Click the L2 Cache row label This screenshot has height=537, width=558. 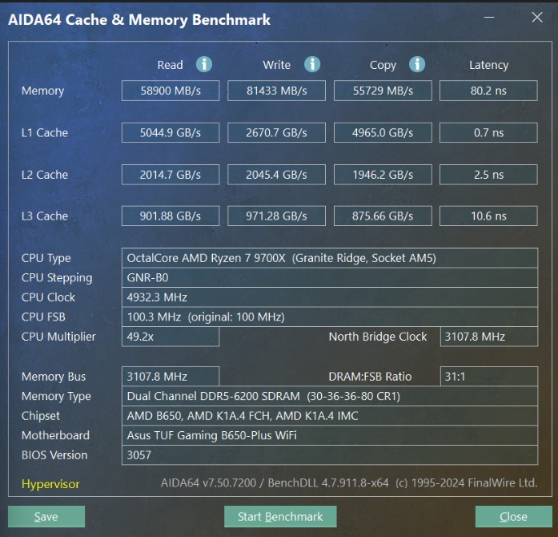[45, 175]
